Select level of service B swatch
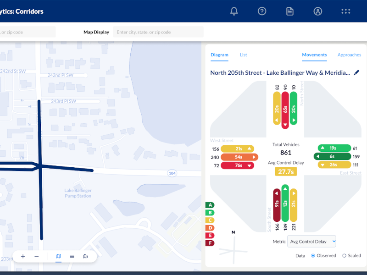Image resolution: width=367 pixels, height=275 pixels. [210, 213]
